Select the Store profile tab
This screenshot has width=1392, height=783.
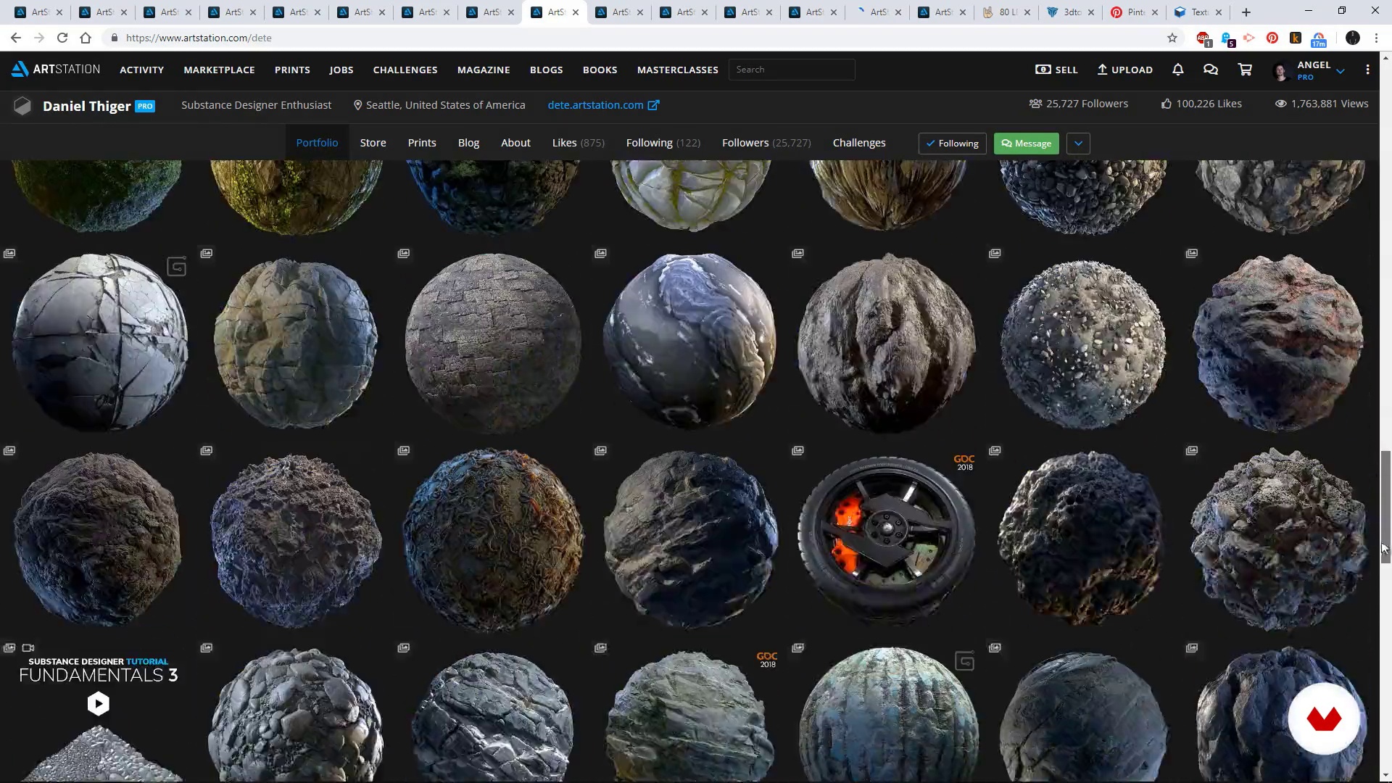coord(373,143)
